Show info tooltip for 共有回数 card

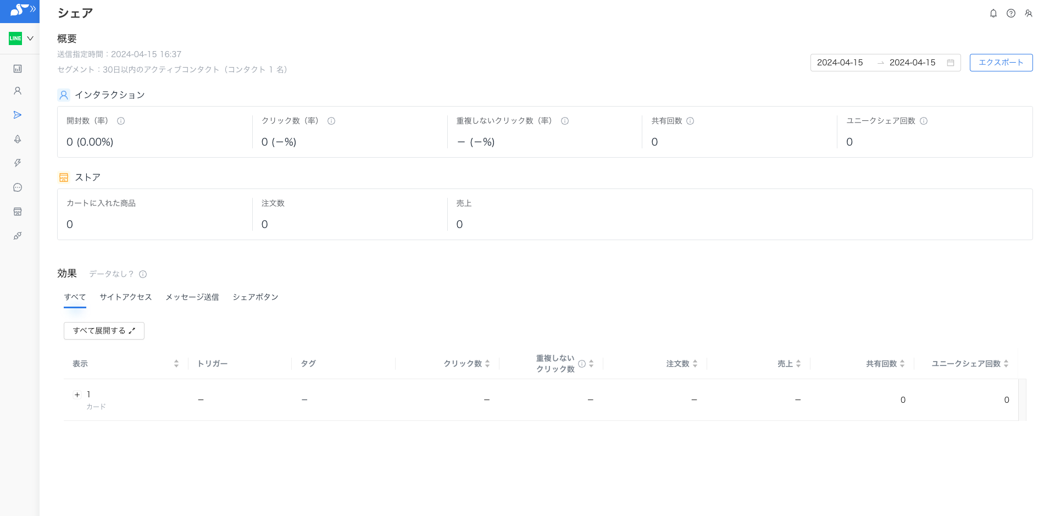coord(690,121)
